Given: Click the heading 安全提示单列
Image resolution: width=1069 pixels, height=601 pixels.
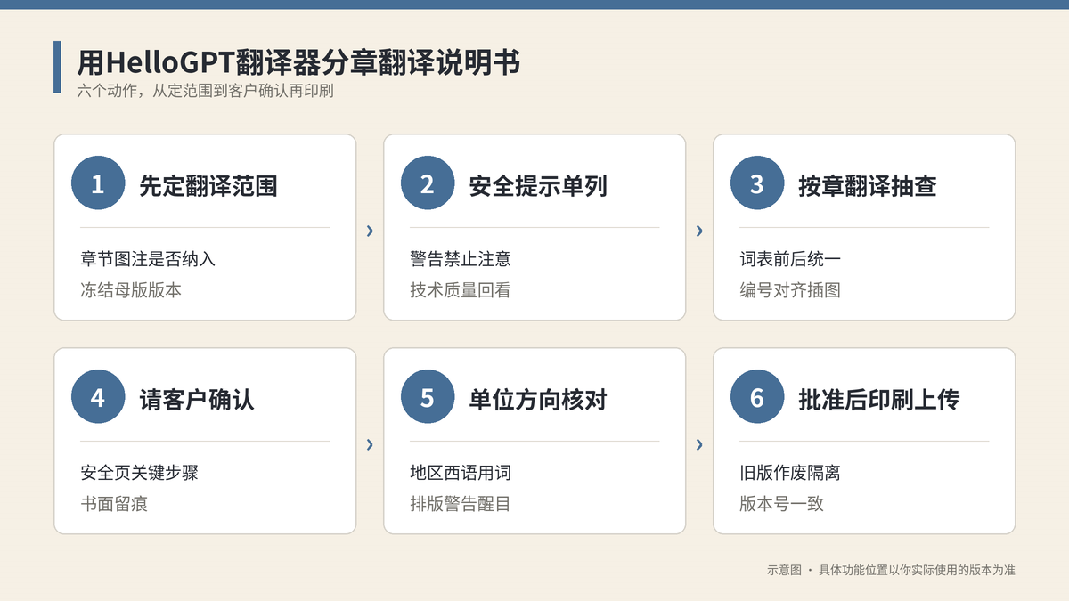Looking at the screenshot, I should 538,185.
